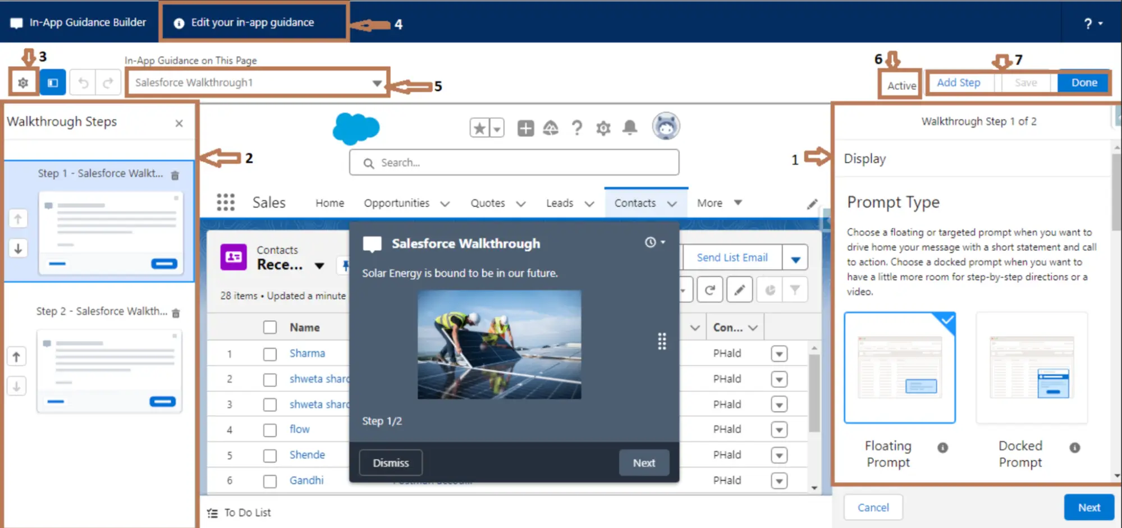The height and width of the screenshot is (528, 1122).
Task: Open the Salesforce Walkthrough1 dropdown
Action: [x=376, y=82]
